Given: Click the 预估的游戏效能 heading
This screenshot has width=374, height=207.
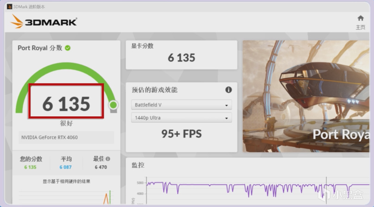Looking at the screenshot, I should [155, 90].
